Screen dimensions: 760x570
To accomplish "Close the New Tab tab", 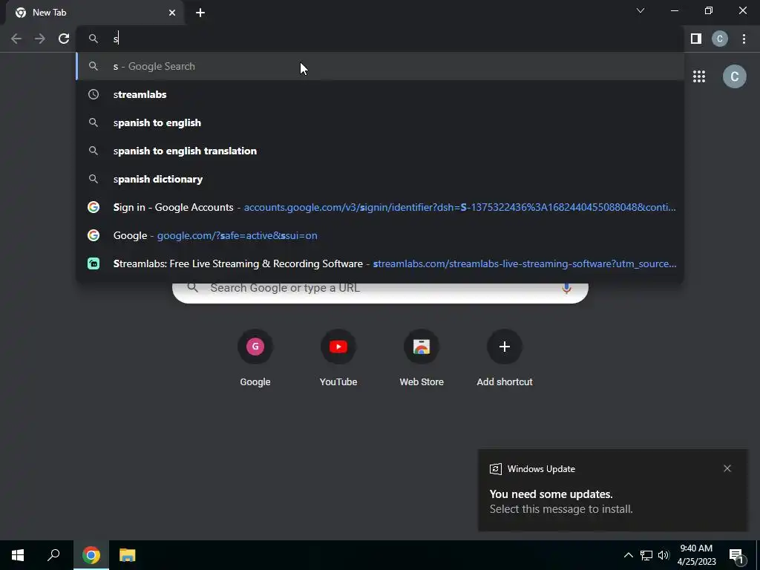I will (x=172, y=13).
